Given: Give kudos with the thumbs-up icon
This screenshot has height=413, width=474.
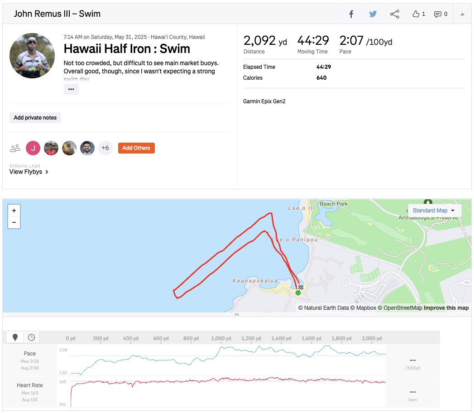Looking at the screenshot, I should (x=418, y=14).
